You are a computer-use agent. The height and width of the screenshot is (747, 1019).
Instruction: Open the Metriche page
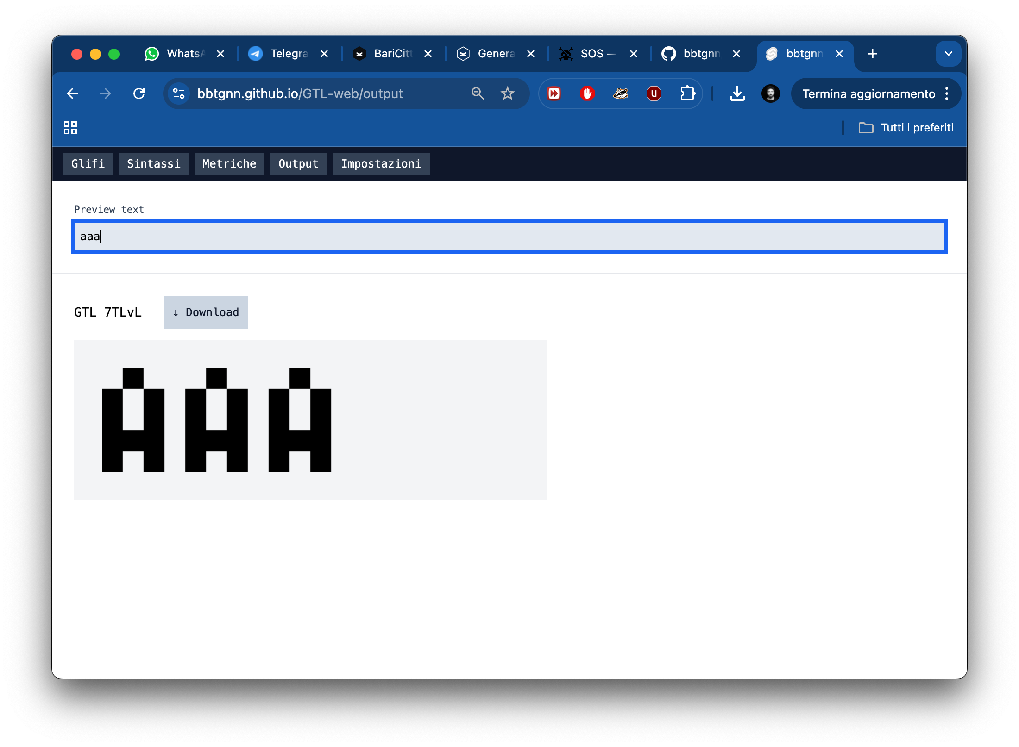229,164
